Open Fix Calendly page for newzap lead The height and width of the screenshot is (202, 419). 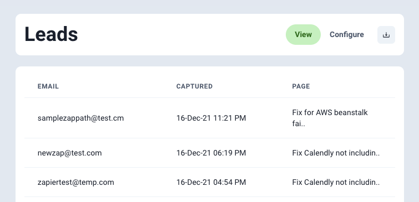tap(336, 153)
